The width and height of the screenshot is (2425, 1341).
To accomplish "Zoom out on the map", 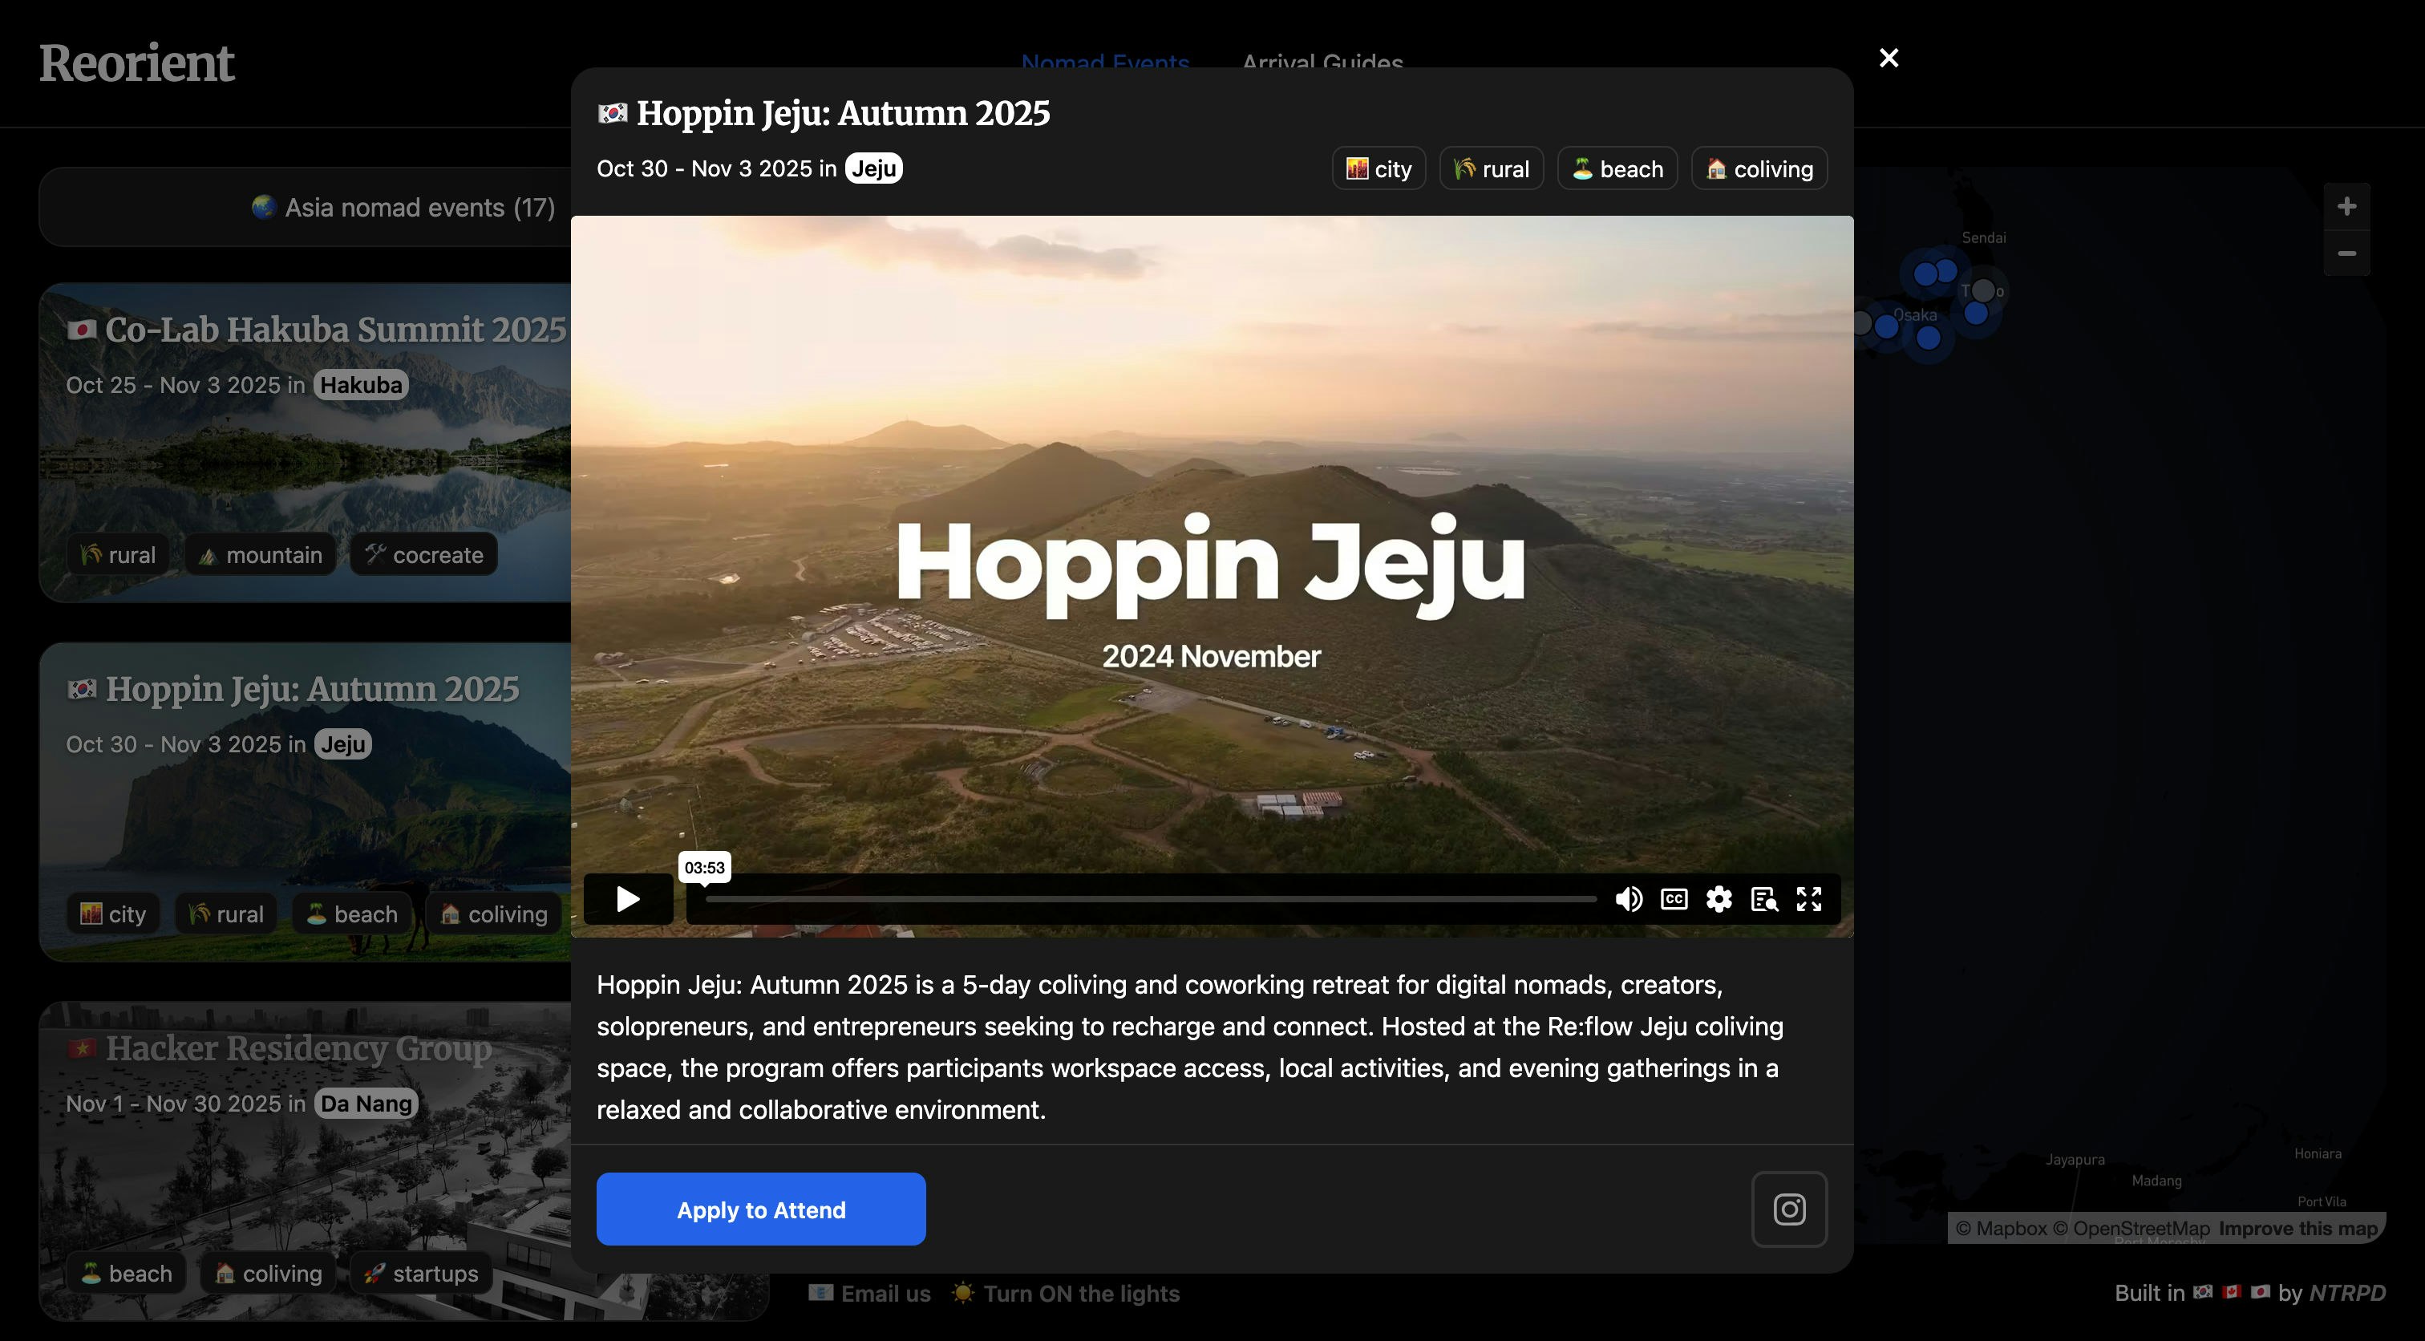I will pos(2347,253).
